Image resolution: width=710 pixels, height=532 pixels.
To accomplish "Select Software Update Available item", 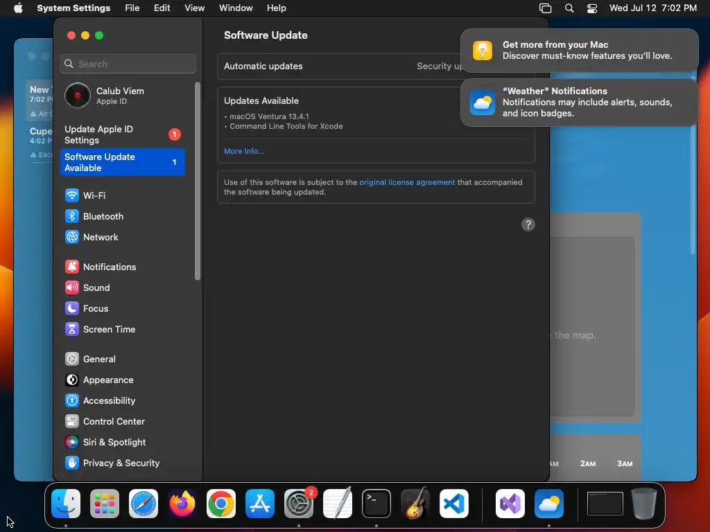I will click(x=122, y=162).
